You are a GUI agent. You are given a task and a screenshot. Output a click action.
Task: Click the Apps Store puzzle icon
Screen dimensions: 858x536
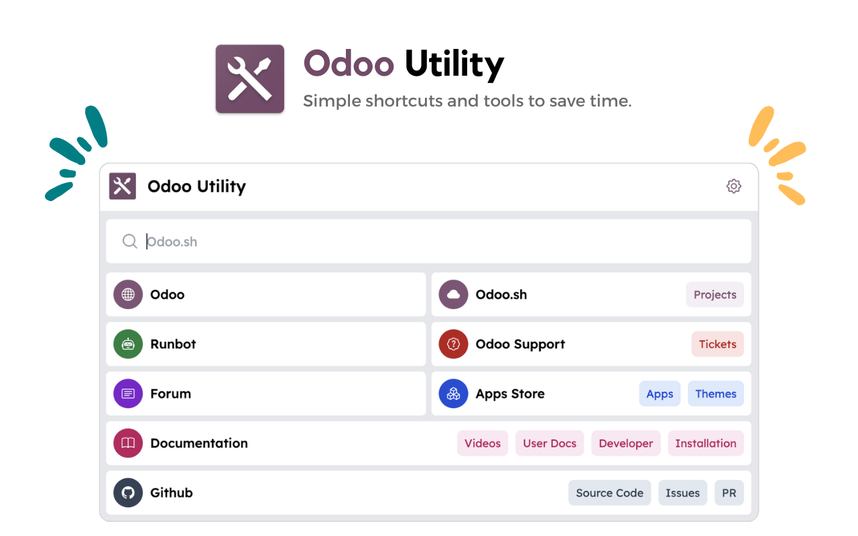(453, 393)
